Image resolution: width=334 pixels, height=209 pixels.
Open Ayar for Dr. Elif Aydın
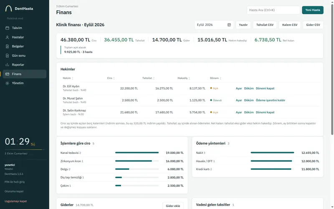pyautogui.click(x=238, y=88)
